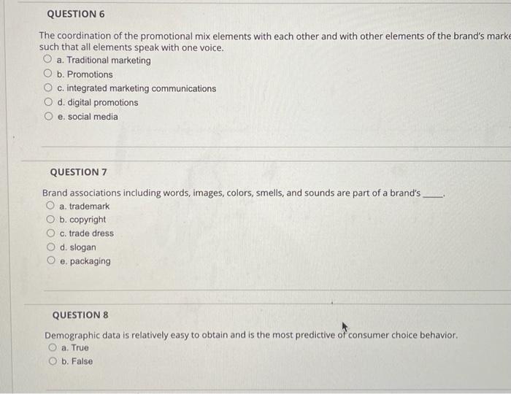The width and height of the screenshot is (511, 394).
Task: Select 'Traditional marketing' for Question 6
Action: pos(47,59)
